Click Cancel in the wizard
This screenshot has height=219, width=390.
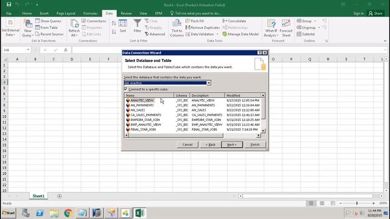coord(188,145)
